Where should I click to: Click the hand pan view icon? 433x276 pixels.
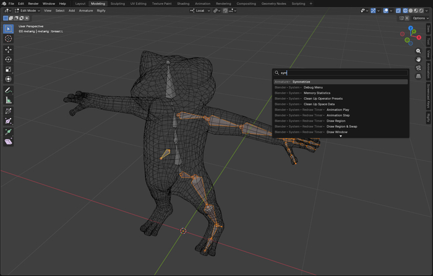pyautogui.click(x=419, y=59)
